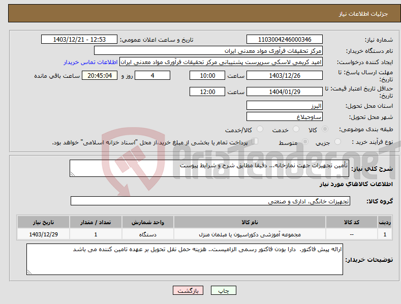Click the deadline time field 10:00
Viewport: 401px width, 304px height.
(x=207, y=75)
